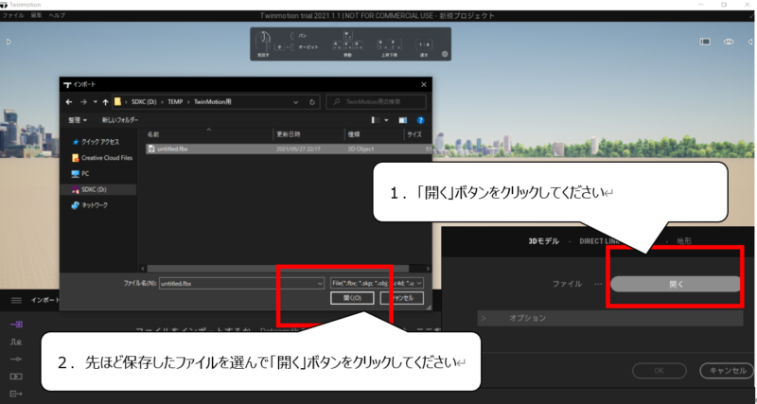
Task: Expand the オプション section
Action: tap(610, 318)
